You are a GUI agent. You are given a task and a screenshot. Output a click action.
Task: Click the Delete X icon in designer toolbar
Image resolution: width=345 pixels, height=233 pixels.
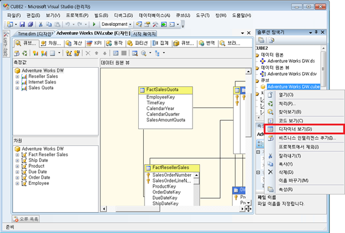[88, 53]
